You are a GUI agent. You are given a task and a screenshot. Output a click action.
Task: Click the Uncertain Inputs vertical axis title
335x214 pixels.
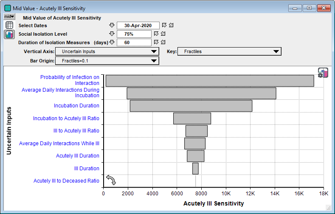(x=9, y=131)
